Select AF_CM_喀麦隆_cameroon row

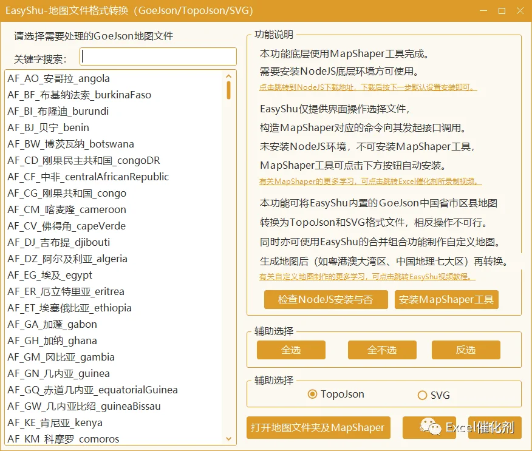pos(115,209)
